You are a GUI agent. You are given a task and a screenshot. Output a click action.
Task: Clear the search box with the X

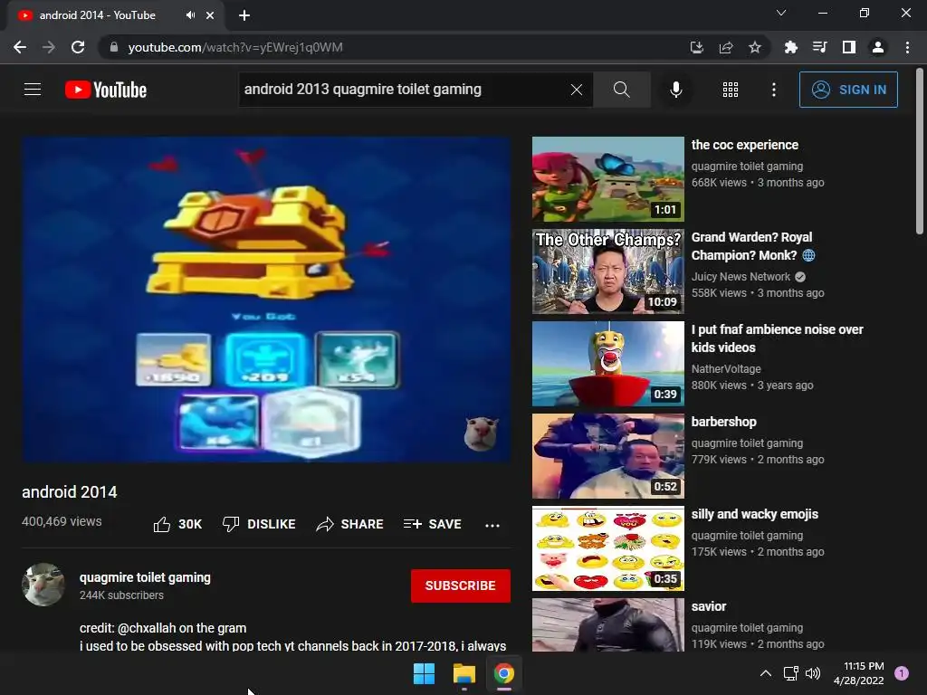click(x=577, y=90)
